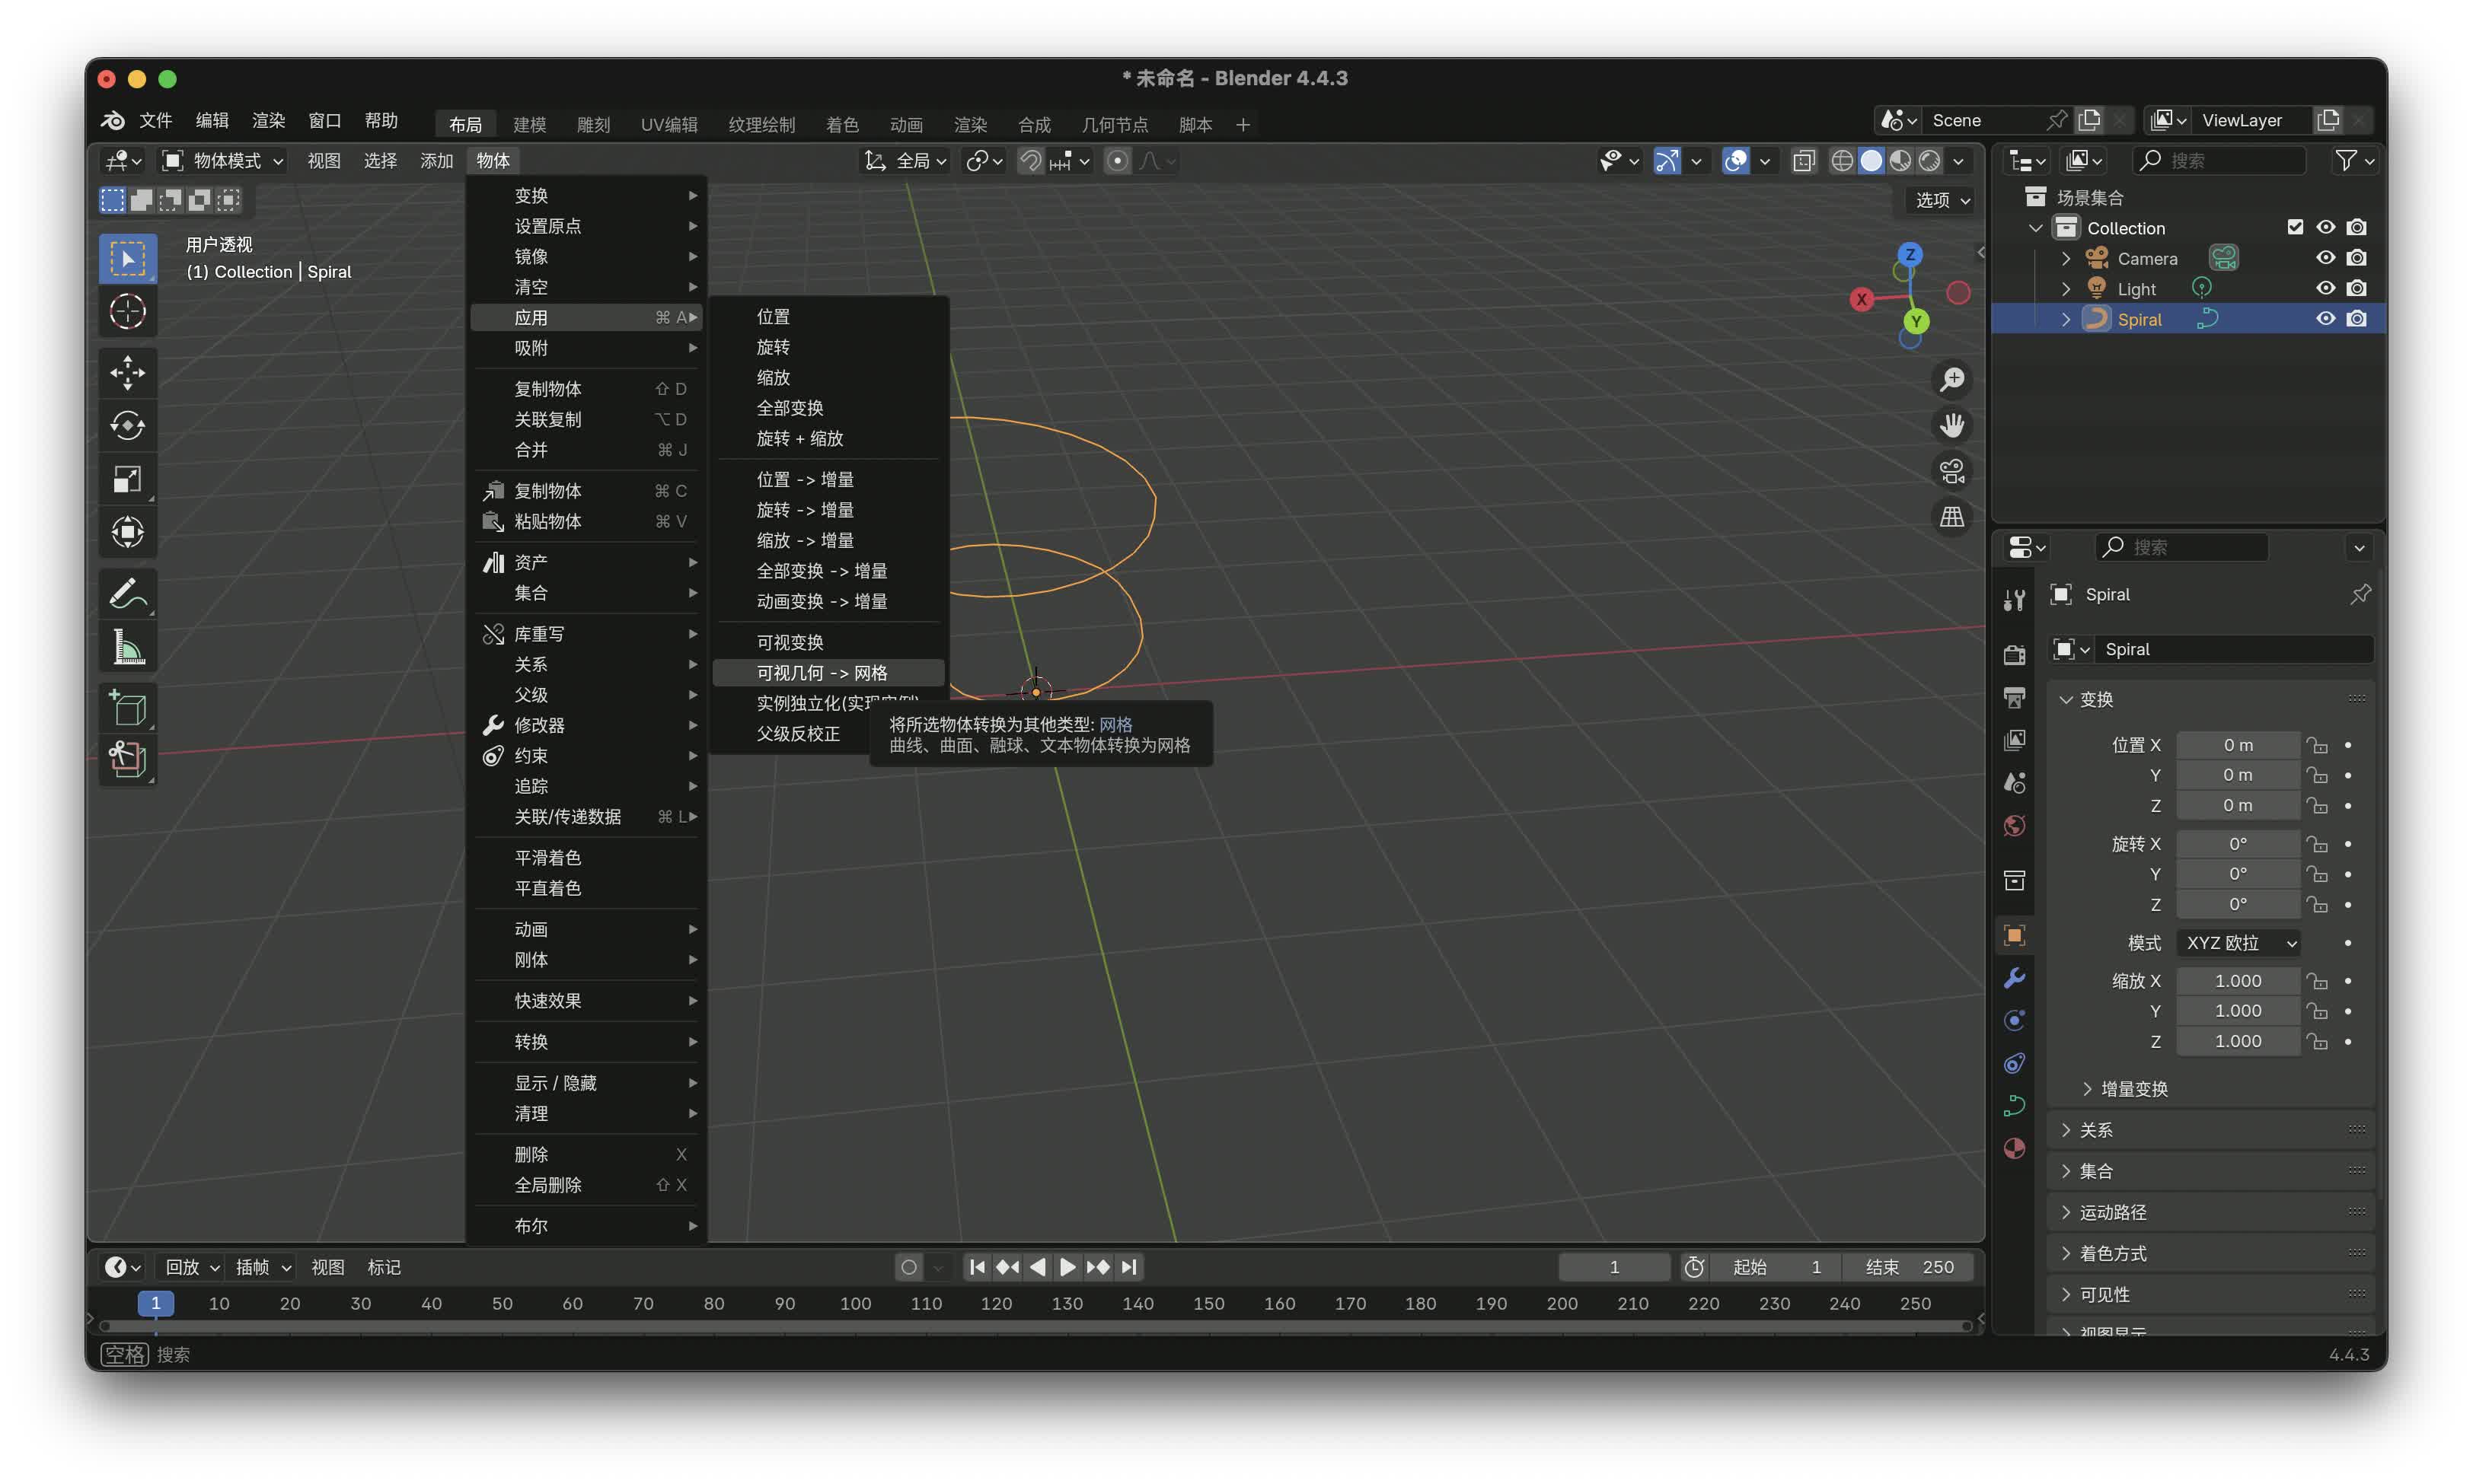Toggle camera view in viewport
Viewport: 2473px width, 1484px height.
tap(1951, 471)
